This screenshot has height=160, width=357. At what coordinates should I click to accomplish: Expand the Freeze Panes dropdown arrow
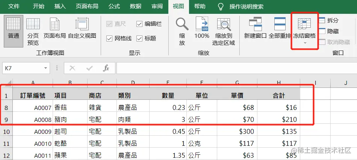pos(305,43)
